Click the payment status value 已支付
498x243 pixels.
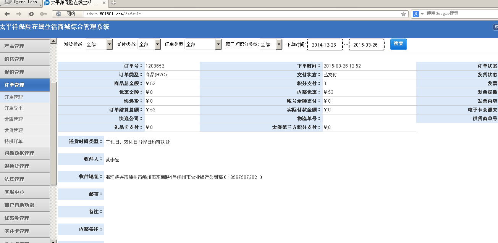click(330, 75)
